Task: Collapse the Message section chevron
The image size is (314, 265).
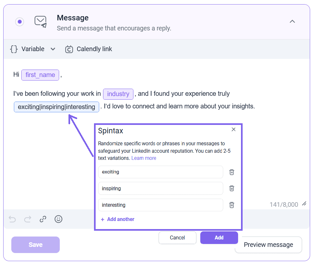Action: (292, 22)
